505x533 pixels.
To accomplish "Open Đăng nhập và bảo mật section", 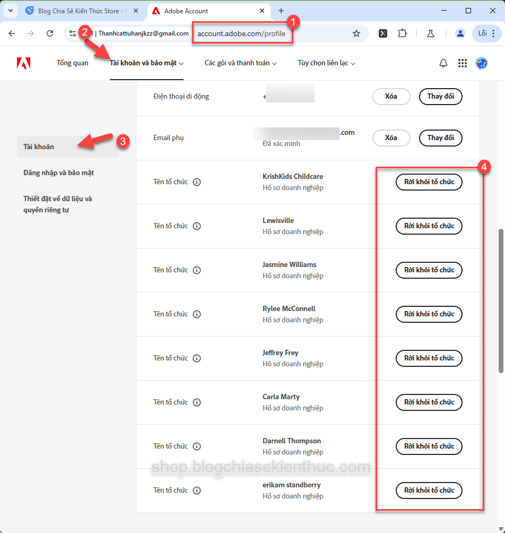I will click(58, 173).
